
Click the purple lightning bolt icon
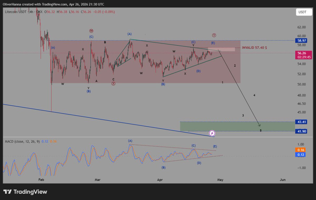pos(213,133)
